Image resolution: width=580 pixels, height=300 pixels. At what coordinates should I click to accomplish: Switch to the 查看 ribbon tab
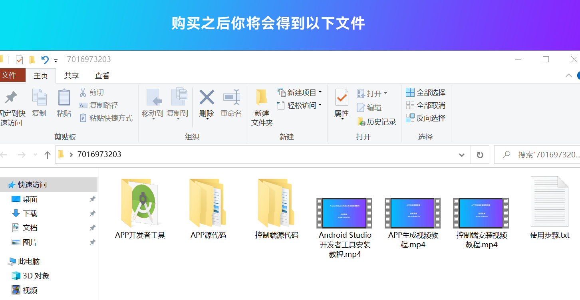(x=103, y=75)
